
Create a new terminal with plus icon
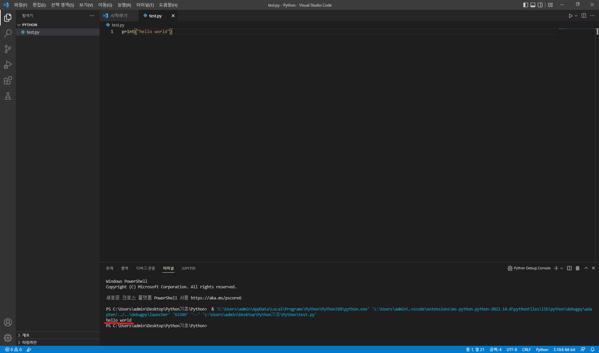pyautogui.click(x=556, y=268)
